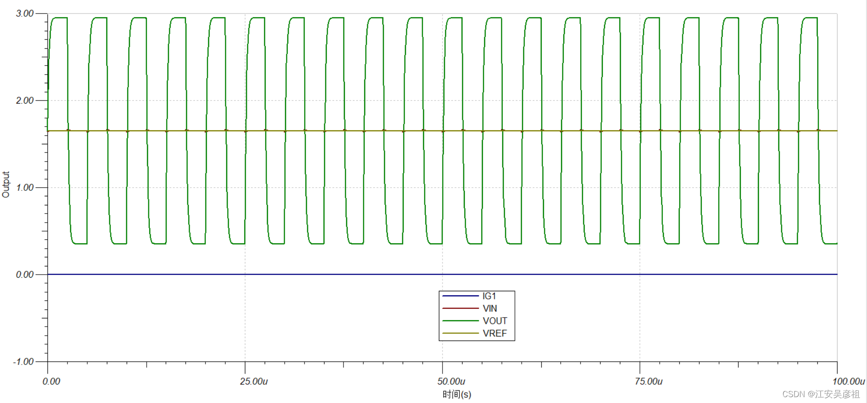Click the 1.00 y-axis tick label
The image size is (867, 403).
25,188
